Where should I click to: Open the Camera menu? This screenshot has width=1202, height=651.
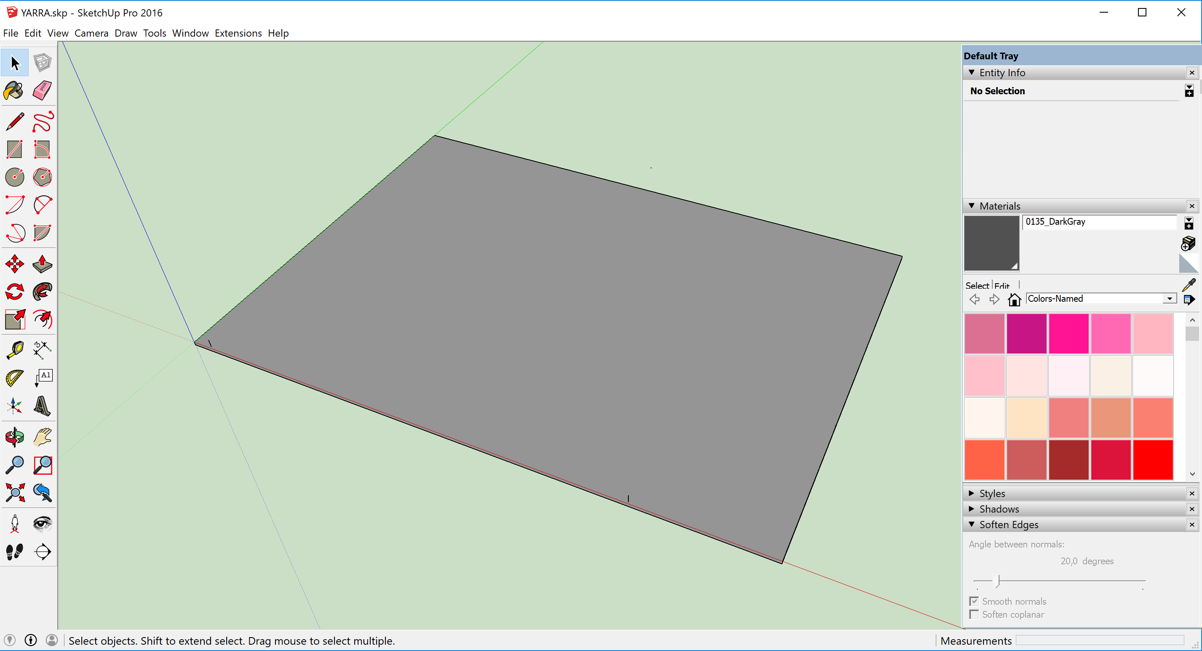pyautogui.click(x=91, y=33)
